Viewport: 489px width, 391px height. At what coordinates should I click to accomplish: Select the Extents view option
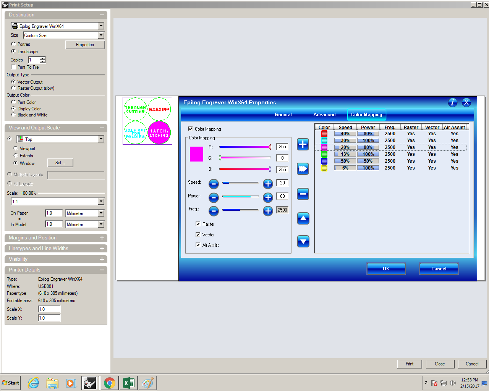tap(16, 155)
